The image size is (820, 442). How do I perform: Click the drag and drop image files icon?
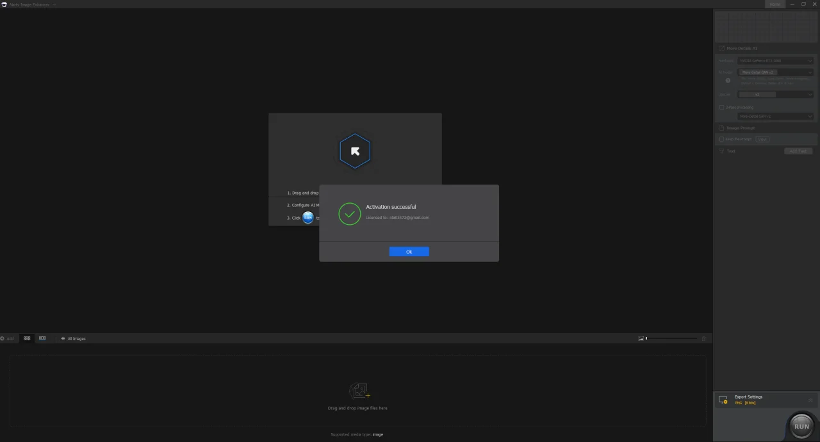[x=359, y=391]
